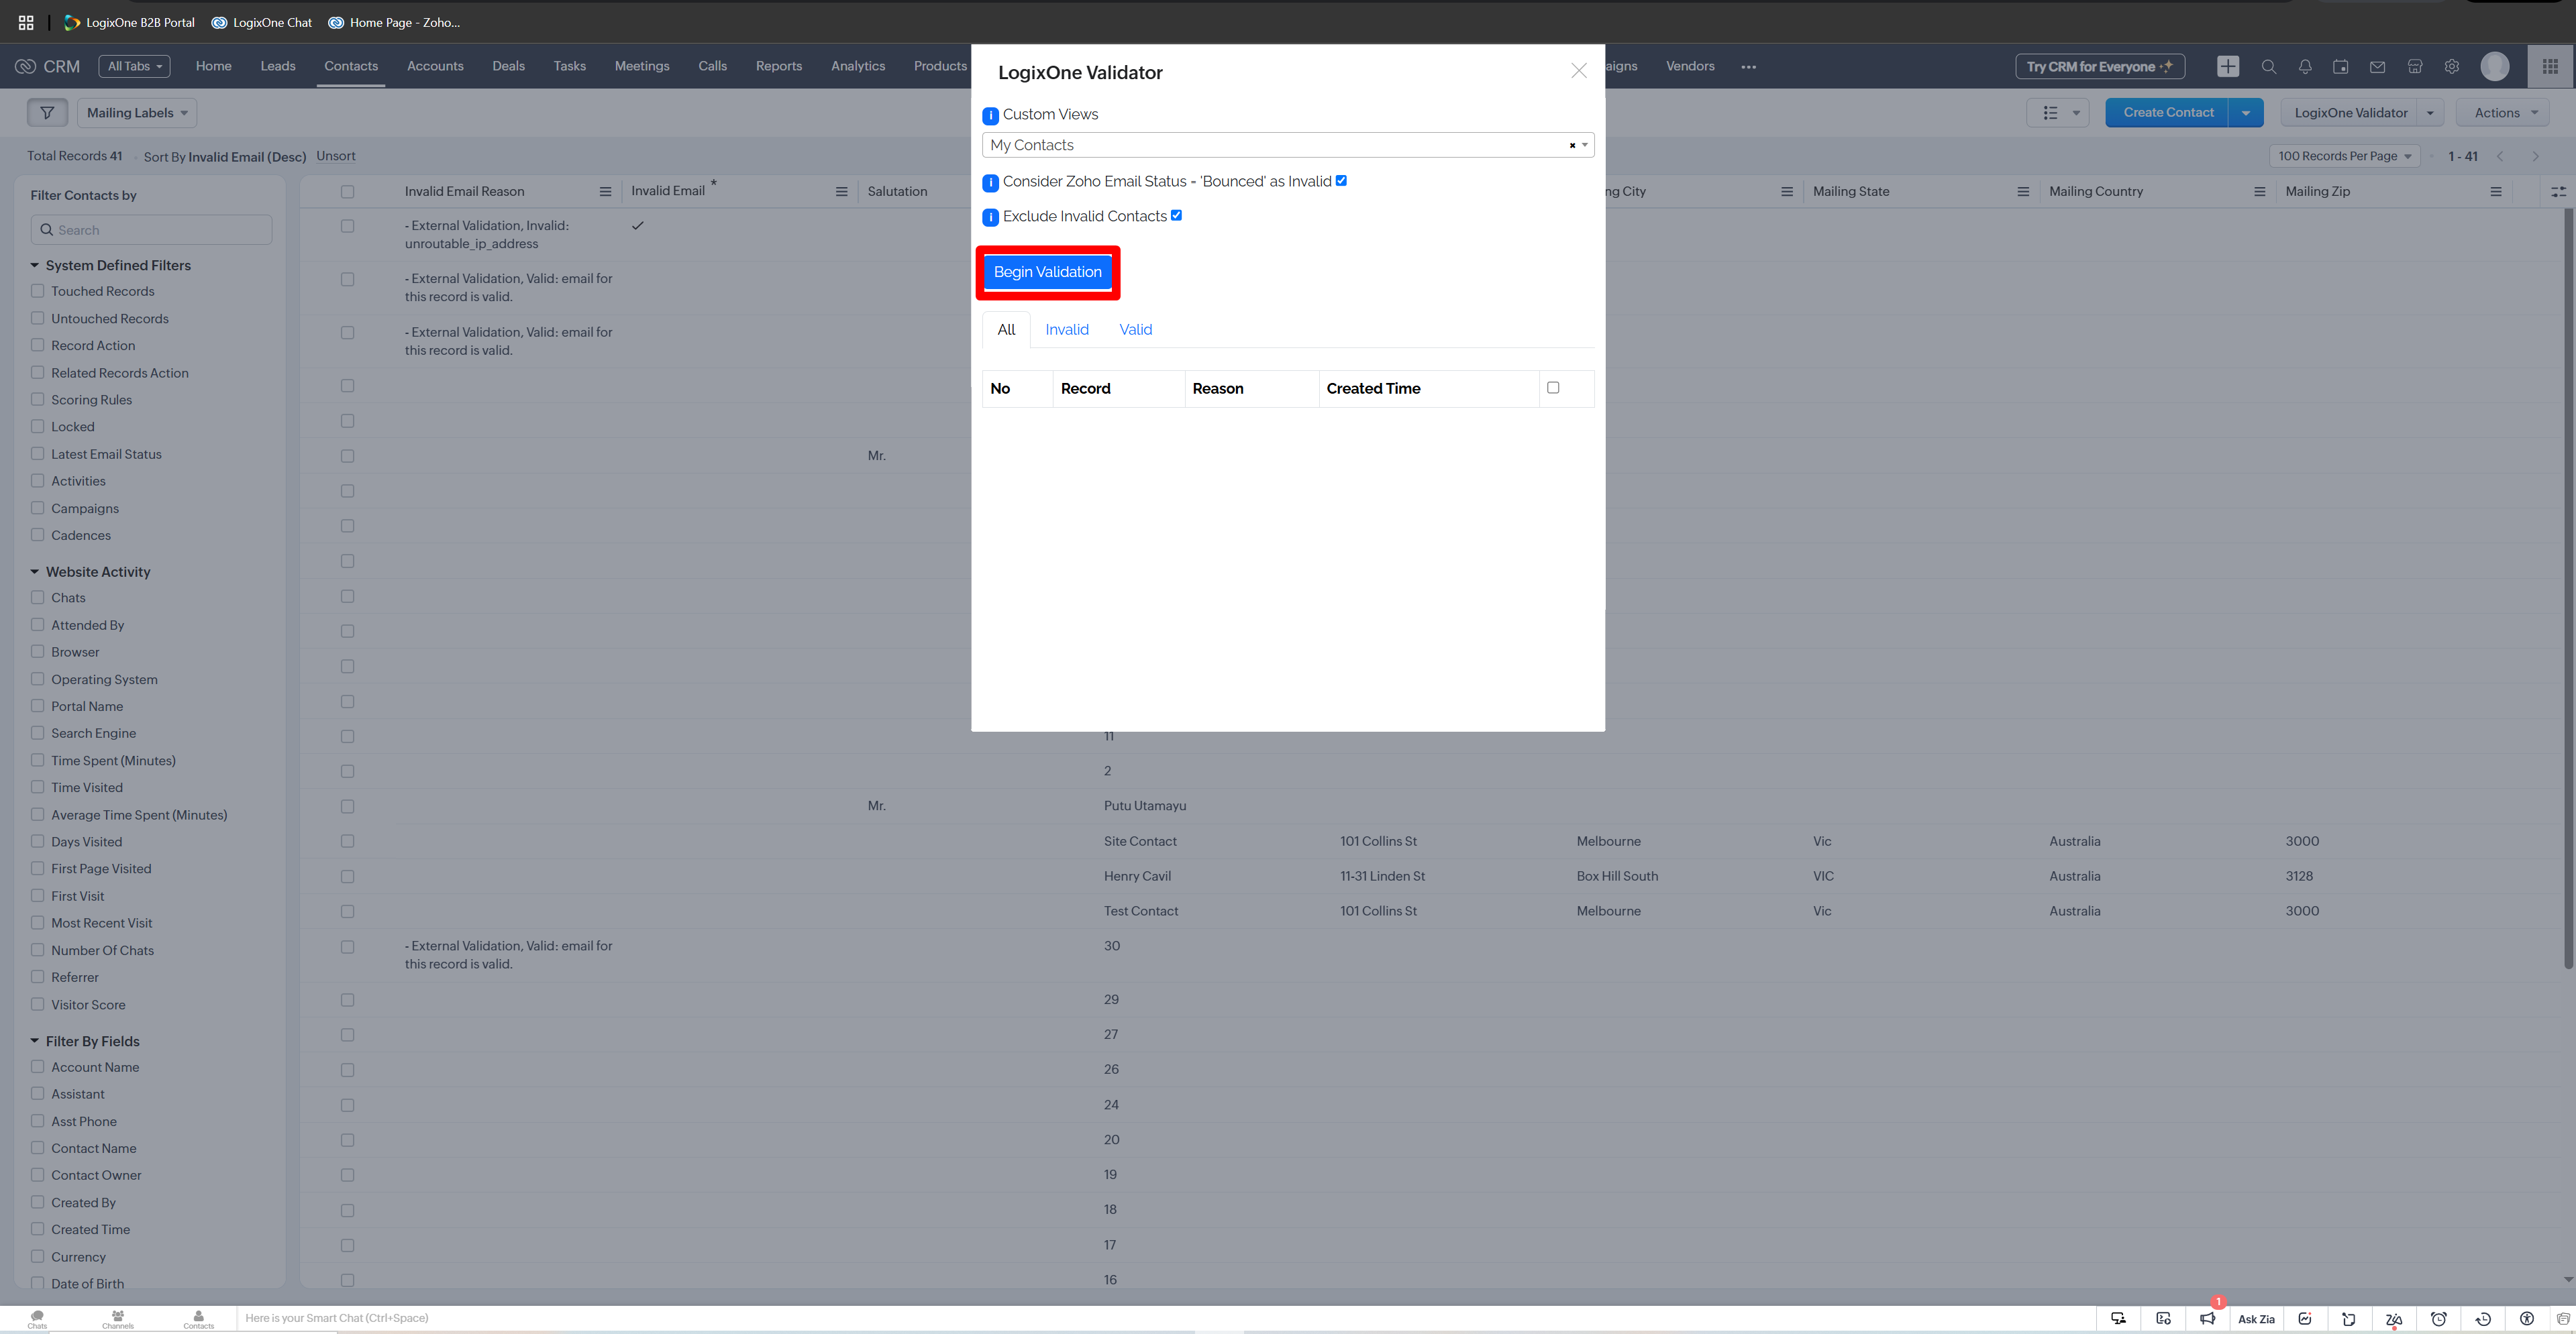Click info icon beside Exclude Invalid Contacts
The image size is (2576, 1334).
pos(990,217)
